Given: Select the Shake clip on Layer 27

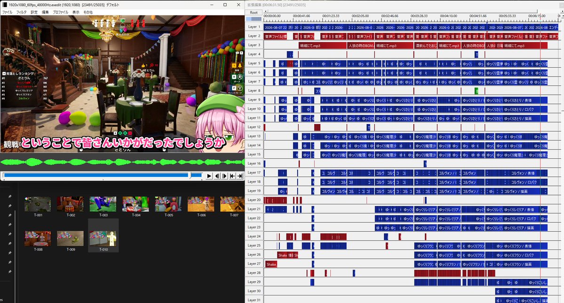Looking at the screenshot, I should 271,264.
